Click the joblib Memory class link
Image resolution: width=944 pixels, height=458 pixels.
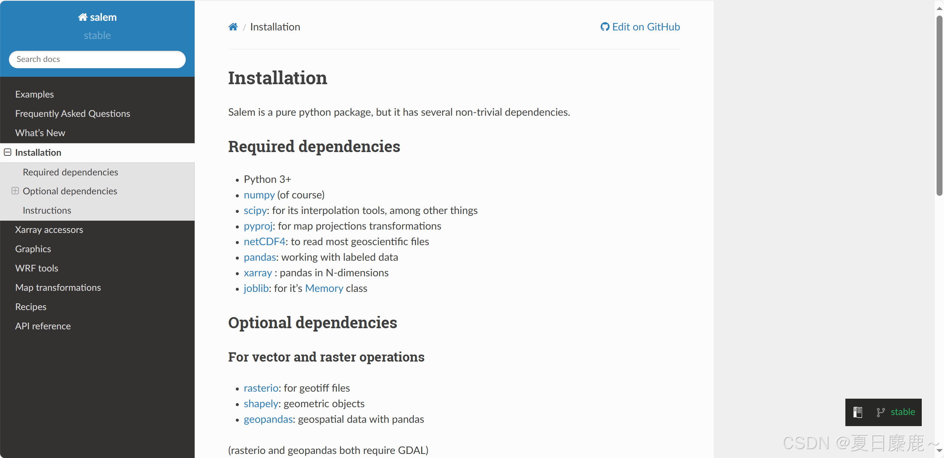click(x=324, y=288)
